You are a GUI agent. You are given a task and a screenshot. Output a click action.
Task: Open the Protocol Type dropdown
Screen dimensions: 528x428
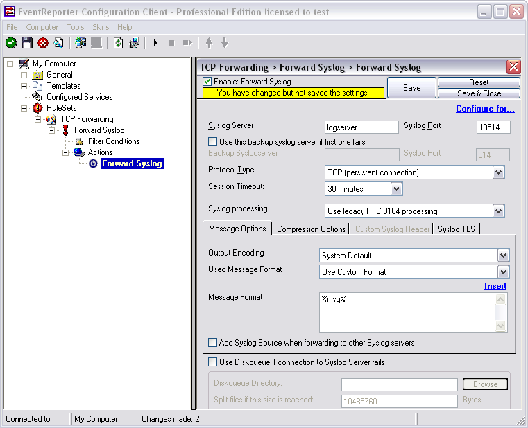coord(498,172)
